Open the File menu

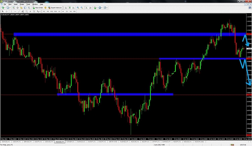(5, 4)
